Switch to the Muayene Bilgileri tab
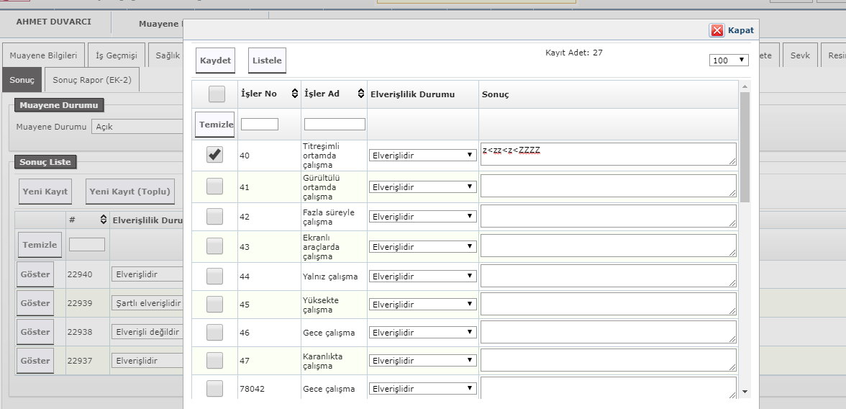 (x=43, y=55)
